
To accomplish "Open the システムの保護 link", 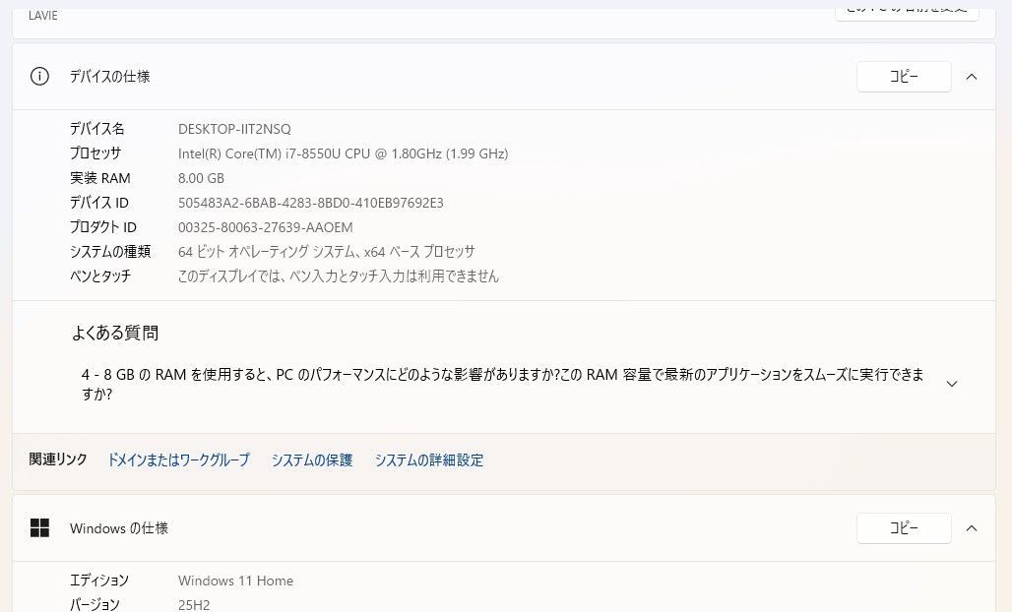I will click(311, 459).
